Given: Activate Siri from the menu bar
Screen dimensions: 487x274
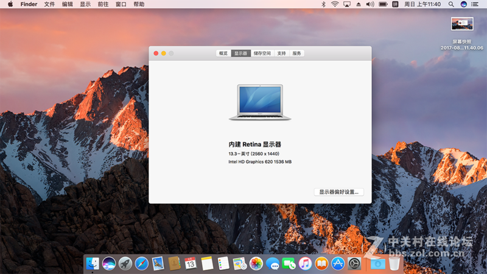Looking at the screenshot, I should (463, 4).
